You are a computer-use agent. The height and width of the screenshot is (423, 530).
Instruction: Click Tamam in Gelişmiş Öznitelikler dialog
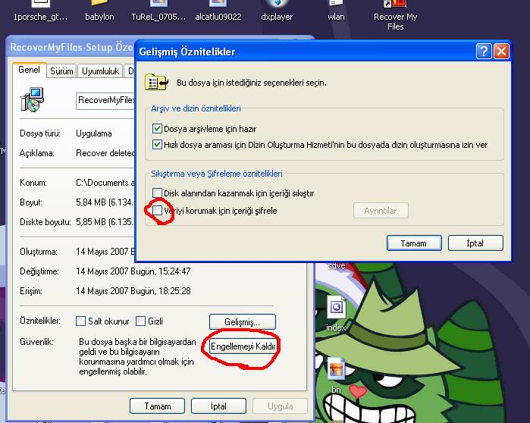click(x=415, y=243)
